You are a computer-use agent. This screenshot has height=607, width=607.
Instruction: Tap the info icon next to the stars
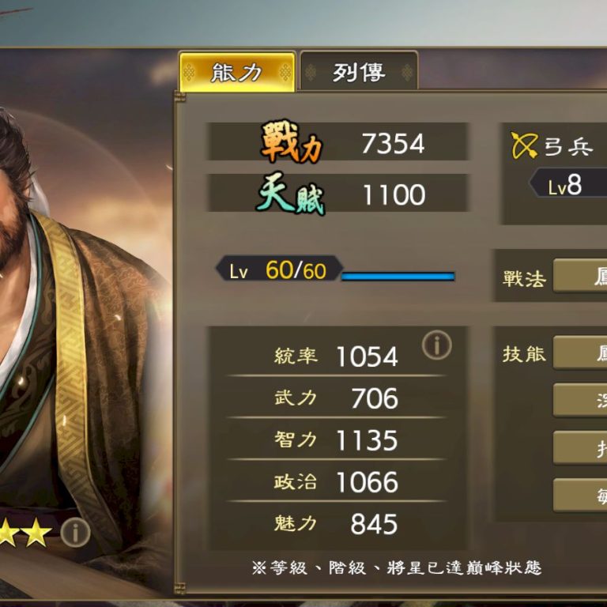pyautogui.click(x=76, y=533)
